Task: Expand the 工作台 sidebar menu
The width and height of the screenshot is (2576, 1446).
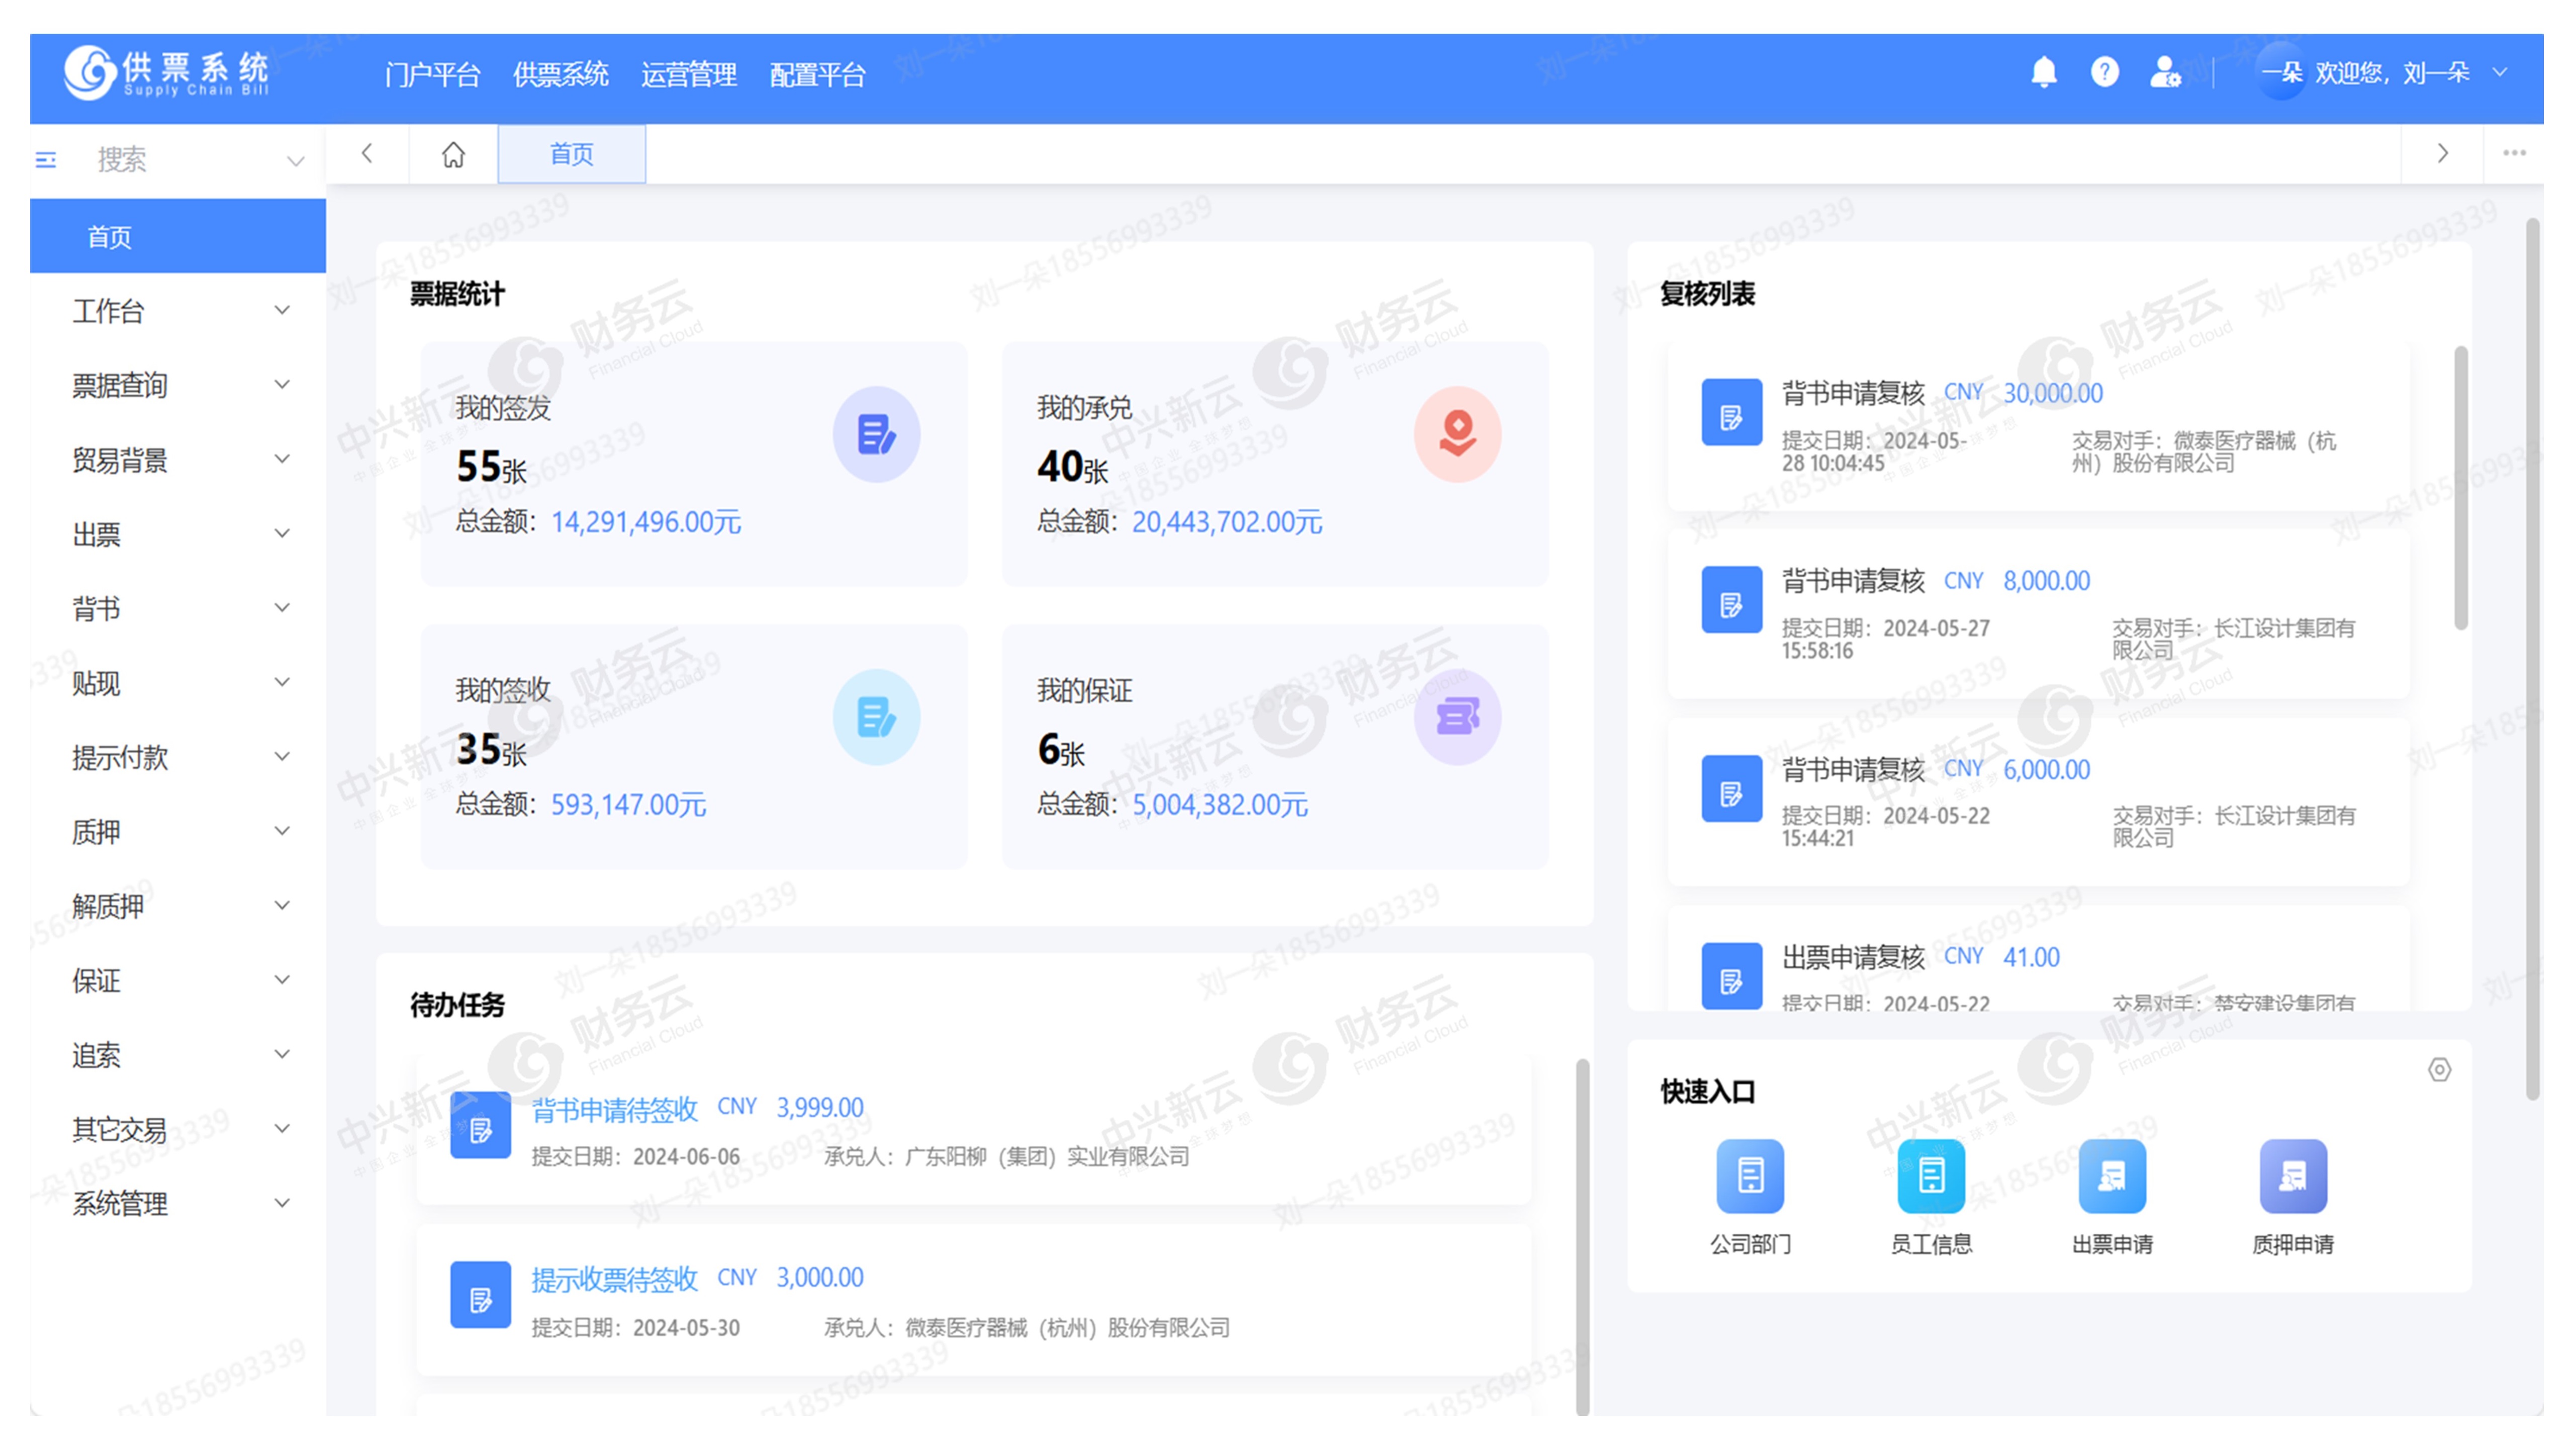Action: 178,311
